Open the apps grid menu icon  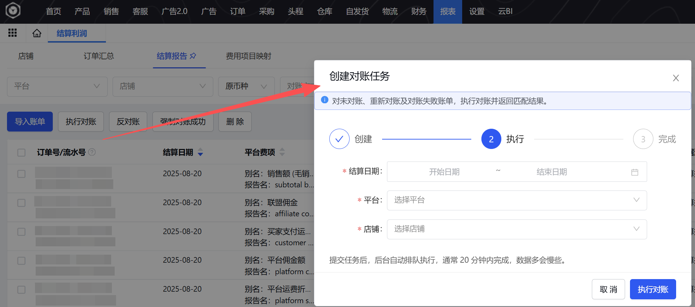click(13, 33)
